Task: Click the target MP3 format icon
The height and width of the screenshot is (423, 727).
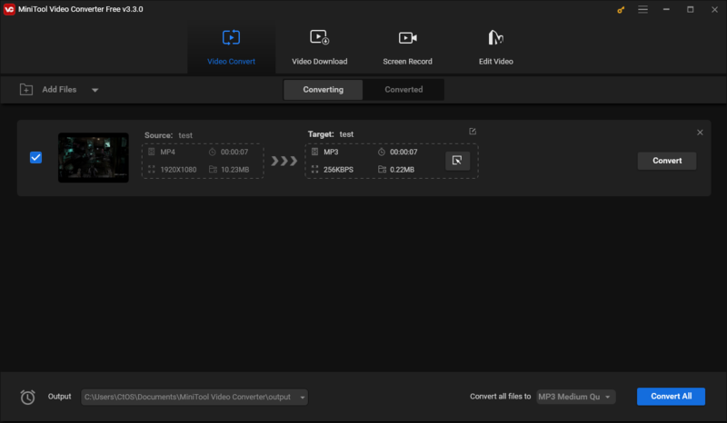Action: tap(314, 152)
